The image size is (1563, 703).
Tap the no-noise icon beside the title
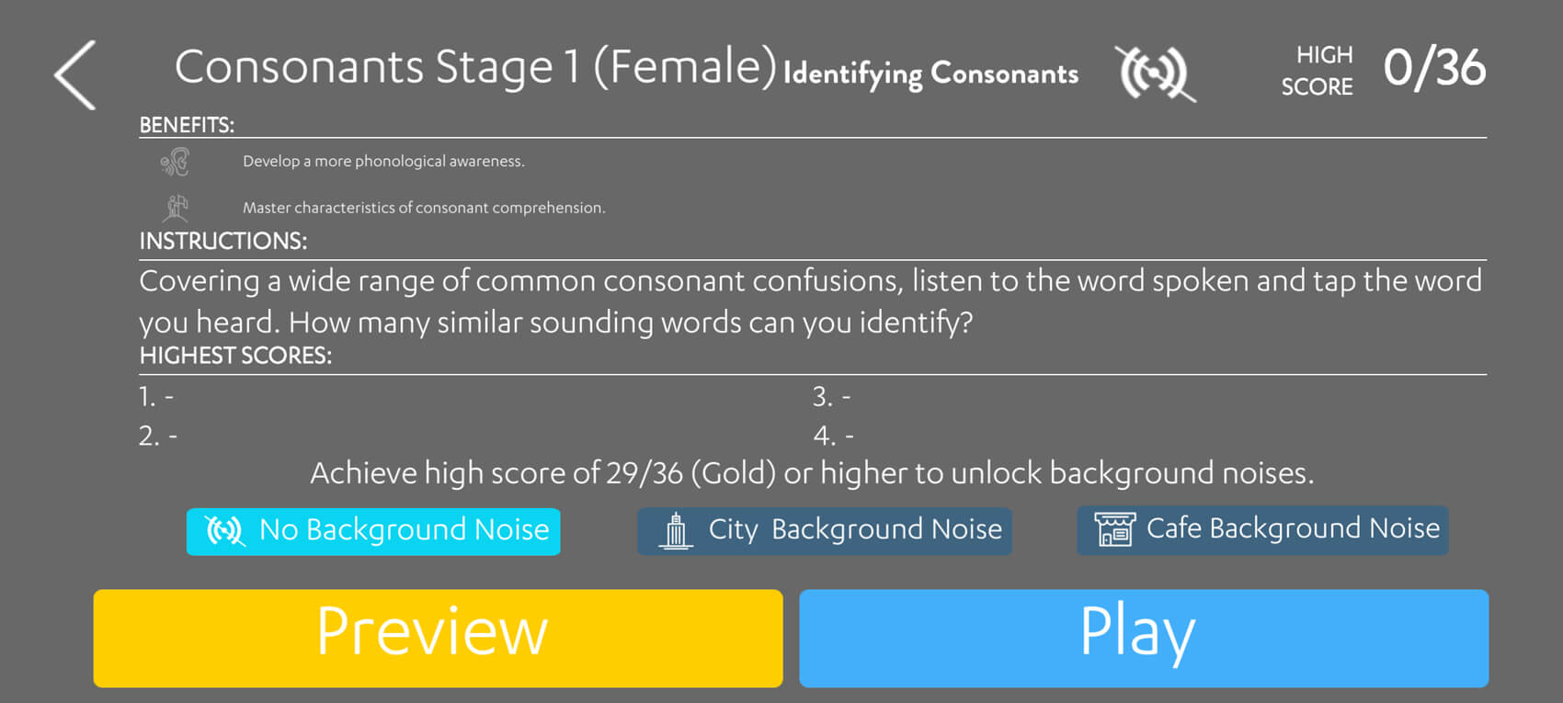(x=1156, y=74)
